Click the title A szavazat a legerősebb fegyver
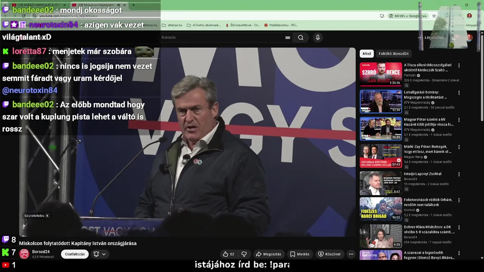The image size is (484, 272). click(429, 255)
